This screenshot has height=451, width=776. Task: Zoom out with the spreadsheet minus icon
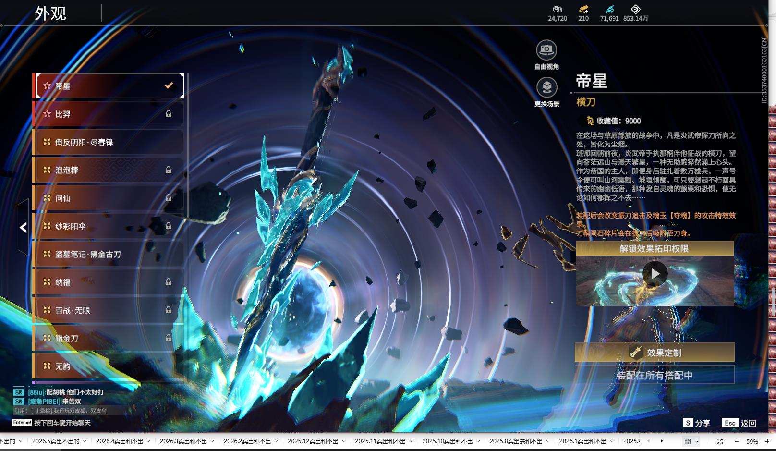tap(737, 441)
